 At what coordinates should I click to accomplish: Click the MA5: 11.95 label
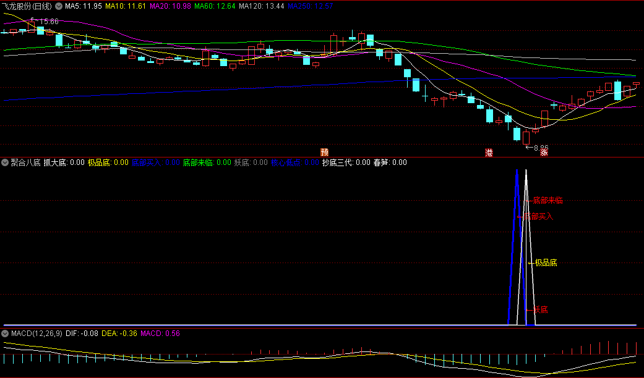(84, 6)
